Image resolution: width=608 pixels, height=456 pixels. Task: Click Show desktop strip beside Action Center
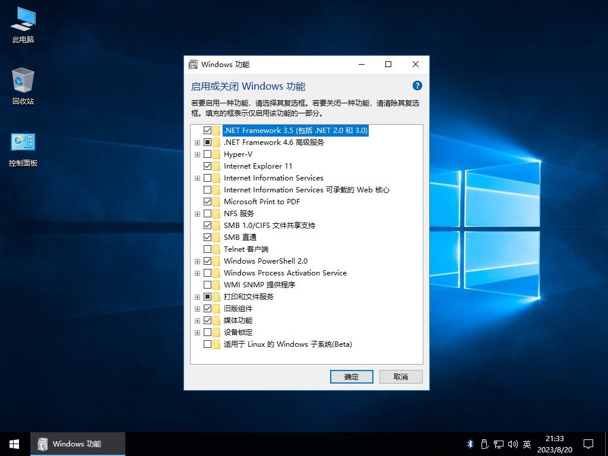(606, 444)
